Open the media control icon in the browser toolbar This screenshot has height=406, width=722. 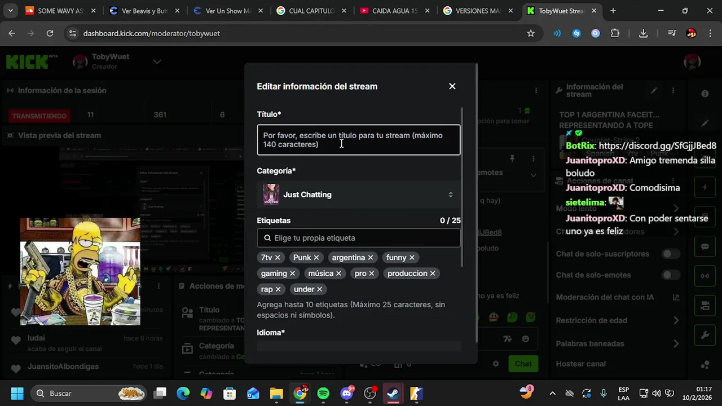672,33
